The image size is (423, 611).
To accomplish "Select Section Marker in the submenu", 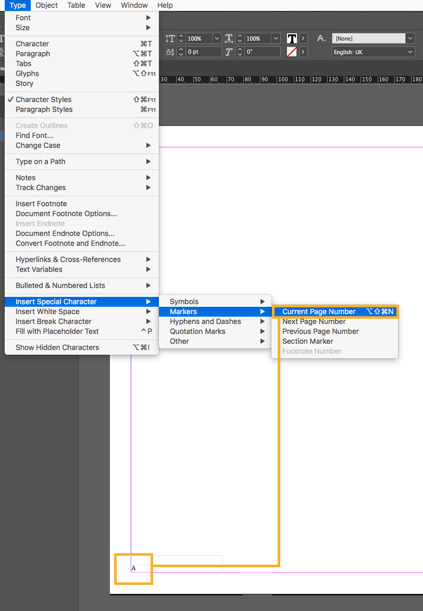I will click(307, 341).
